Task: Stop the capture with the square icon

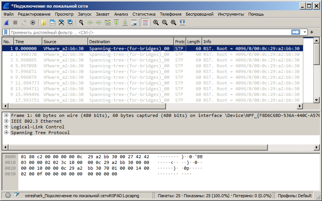Action: 15,23
